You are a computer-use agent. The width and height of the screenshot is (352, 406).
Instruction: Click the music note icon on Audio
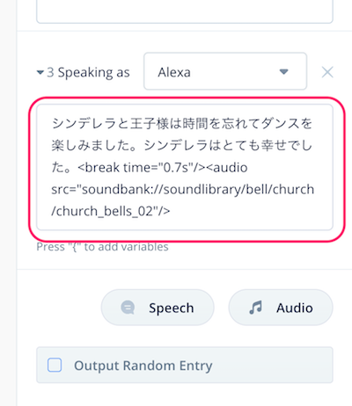tap(255, 308)
